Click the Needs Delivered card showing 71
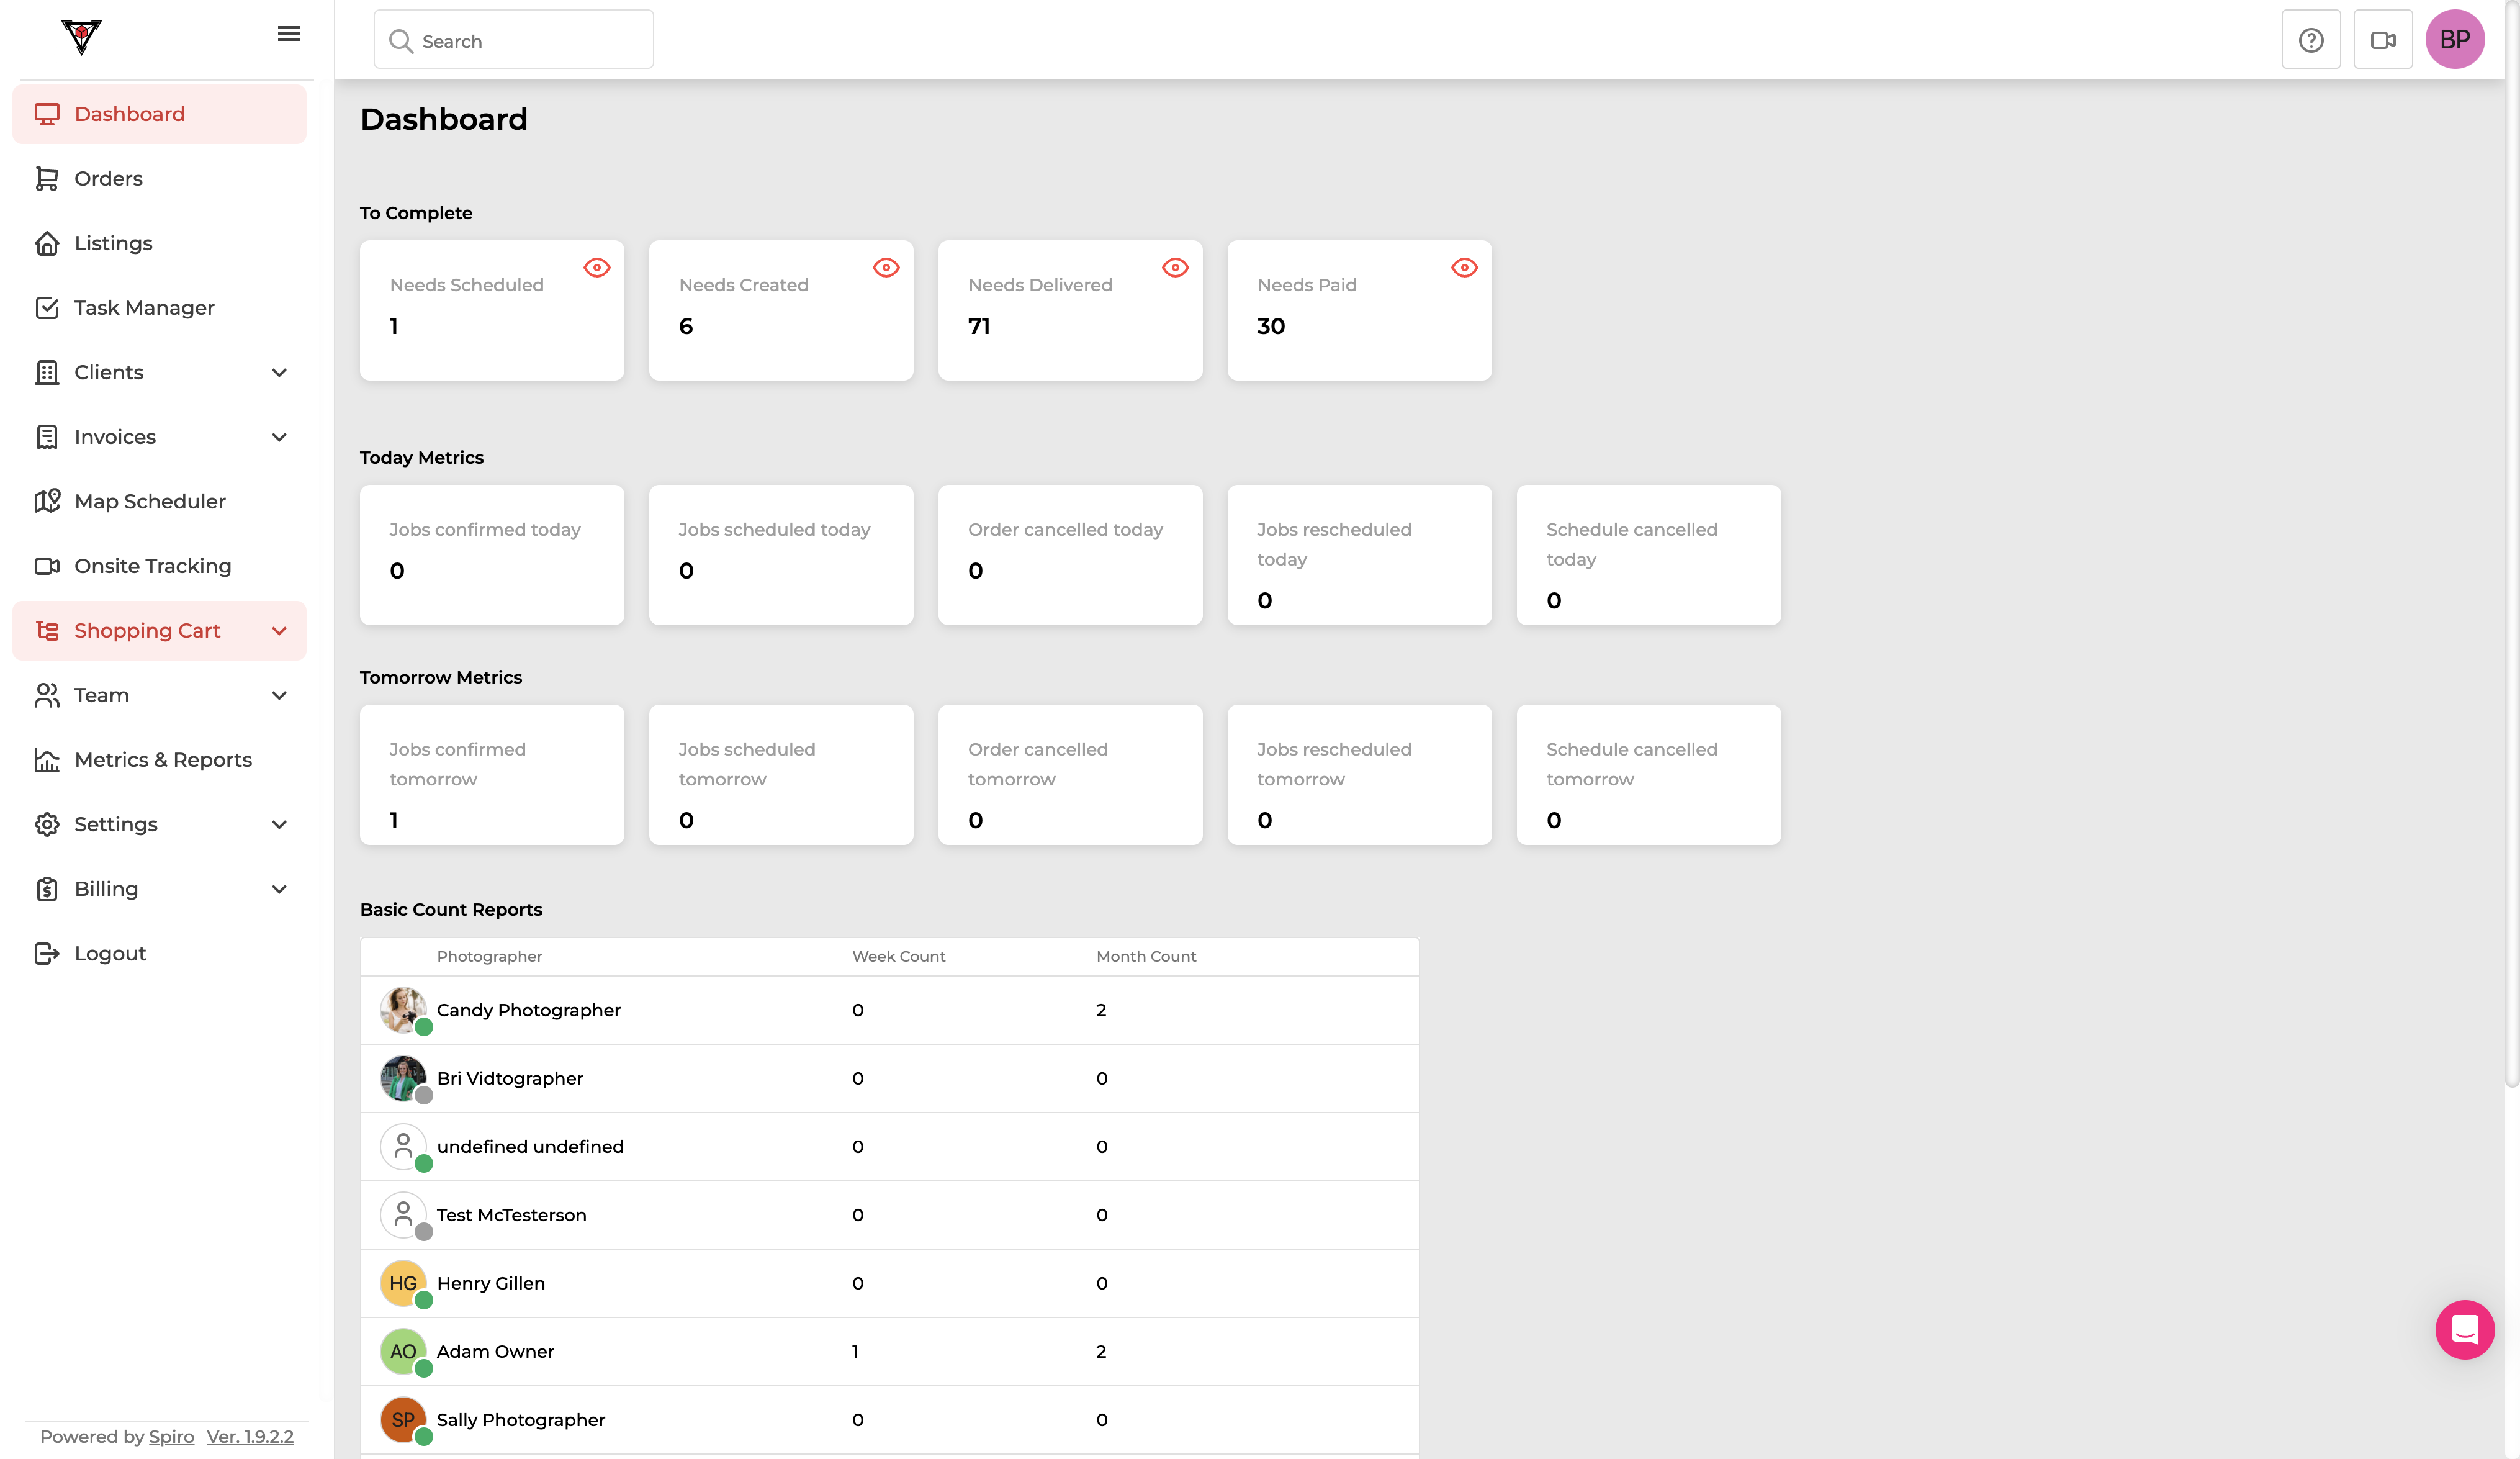Screen dimensions: 2520x1459 click(x=1070, y=310)
